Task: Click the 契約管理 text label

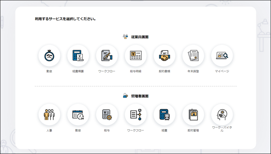Action: tap(193, 130)
